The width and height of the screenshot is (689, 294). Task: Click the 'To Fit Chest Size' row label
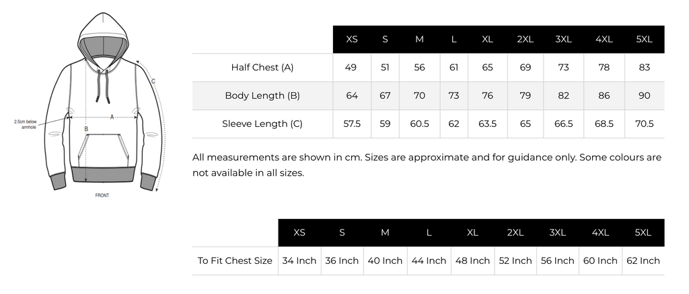[235, 260]
